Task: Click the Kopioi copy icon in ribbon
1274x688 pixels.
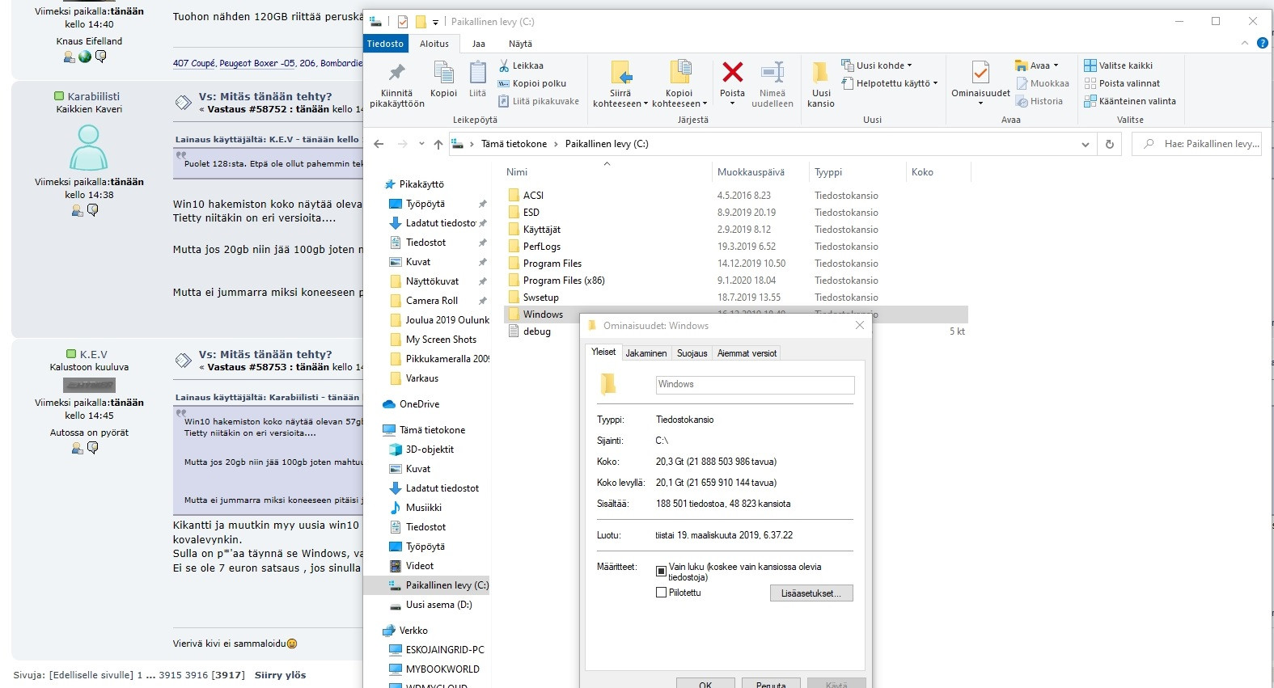Action: click(443, 74)
